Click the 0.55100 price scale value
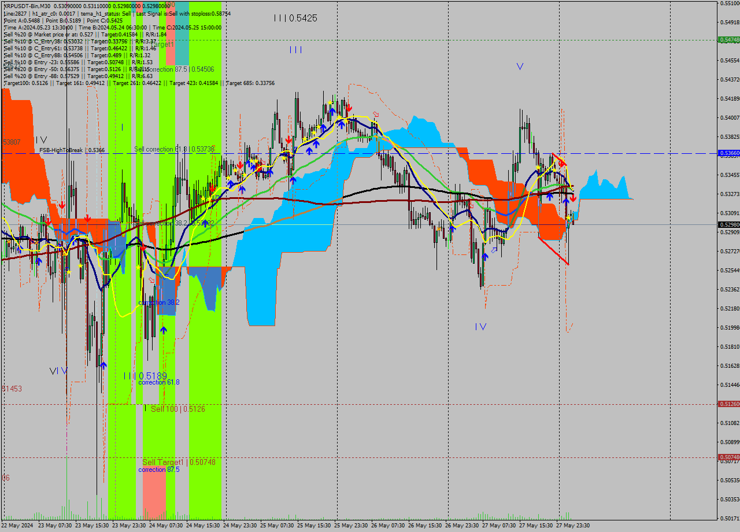740x532 pixels. pyautogui.click(x=730, y=3)
